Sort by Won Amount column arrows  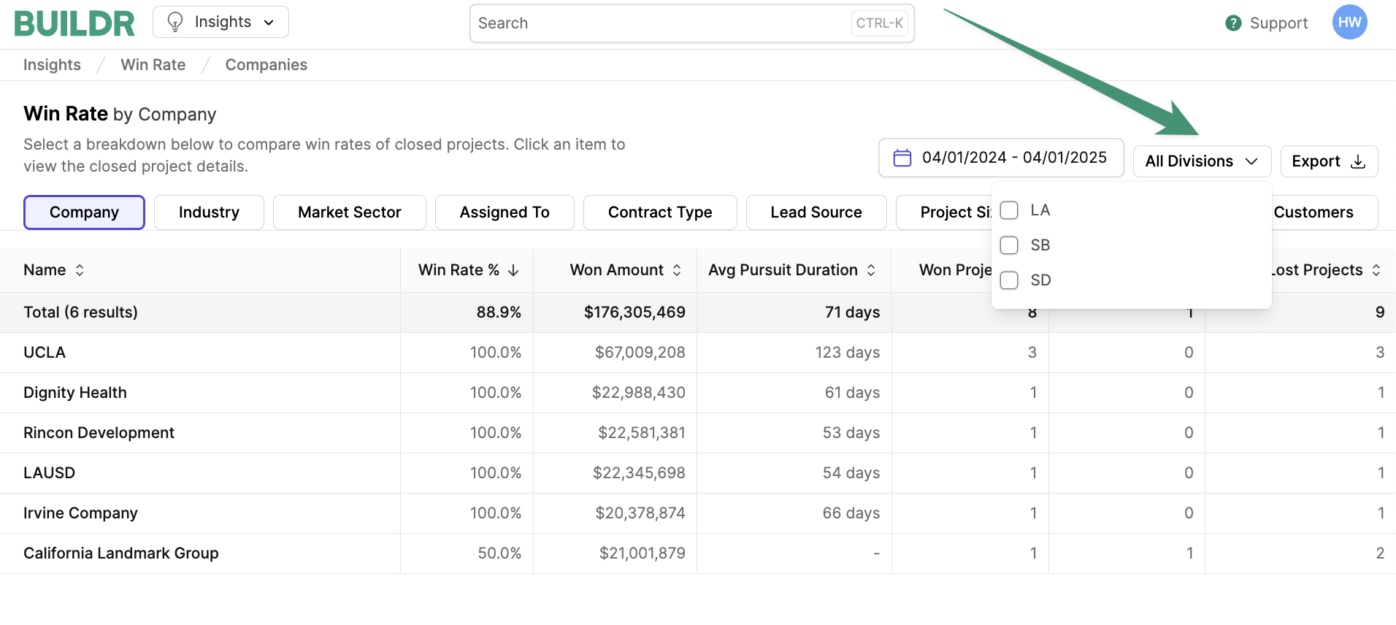click(x=677, y=270)
